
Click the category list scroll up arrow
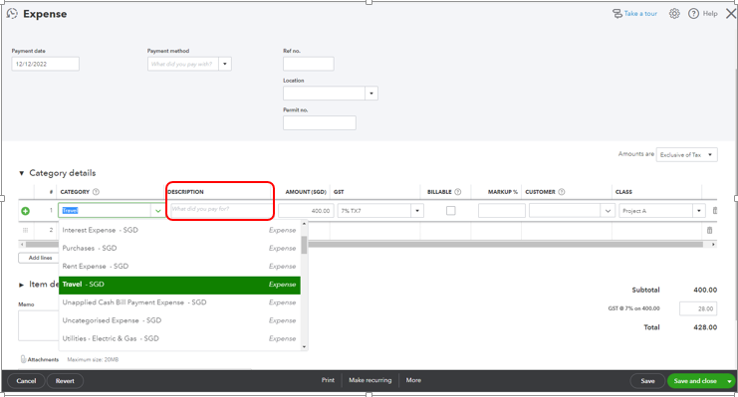point(304,224)
